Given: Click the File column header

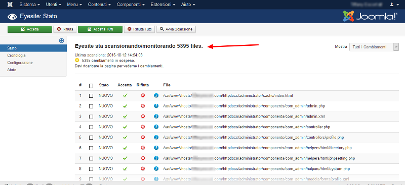Looking at the screenshot, I should pos(167,85).
